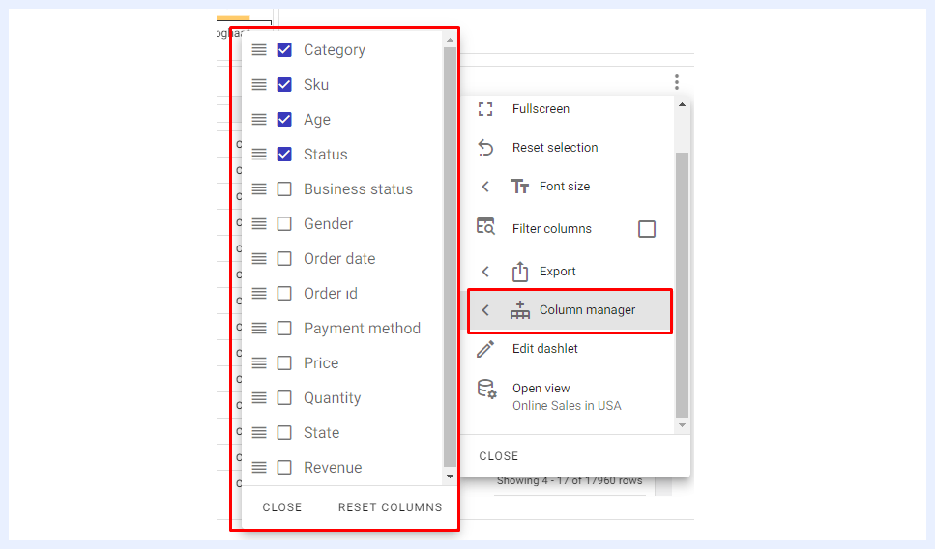Click the column list scrollbar thumb

(450, 257)
